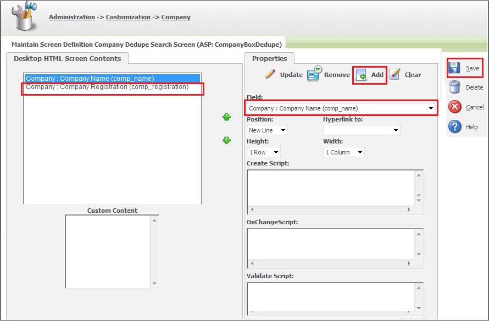Open the Customization breadcrumb link
The height and width of the screenshot is (321, 489).
(128, 17)
